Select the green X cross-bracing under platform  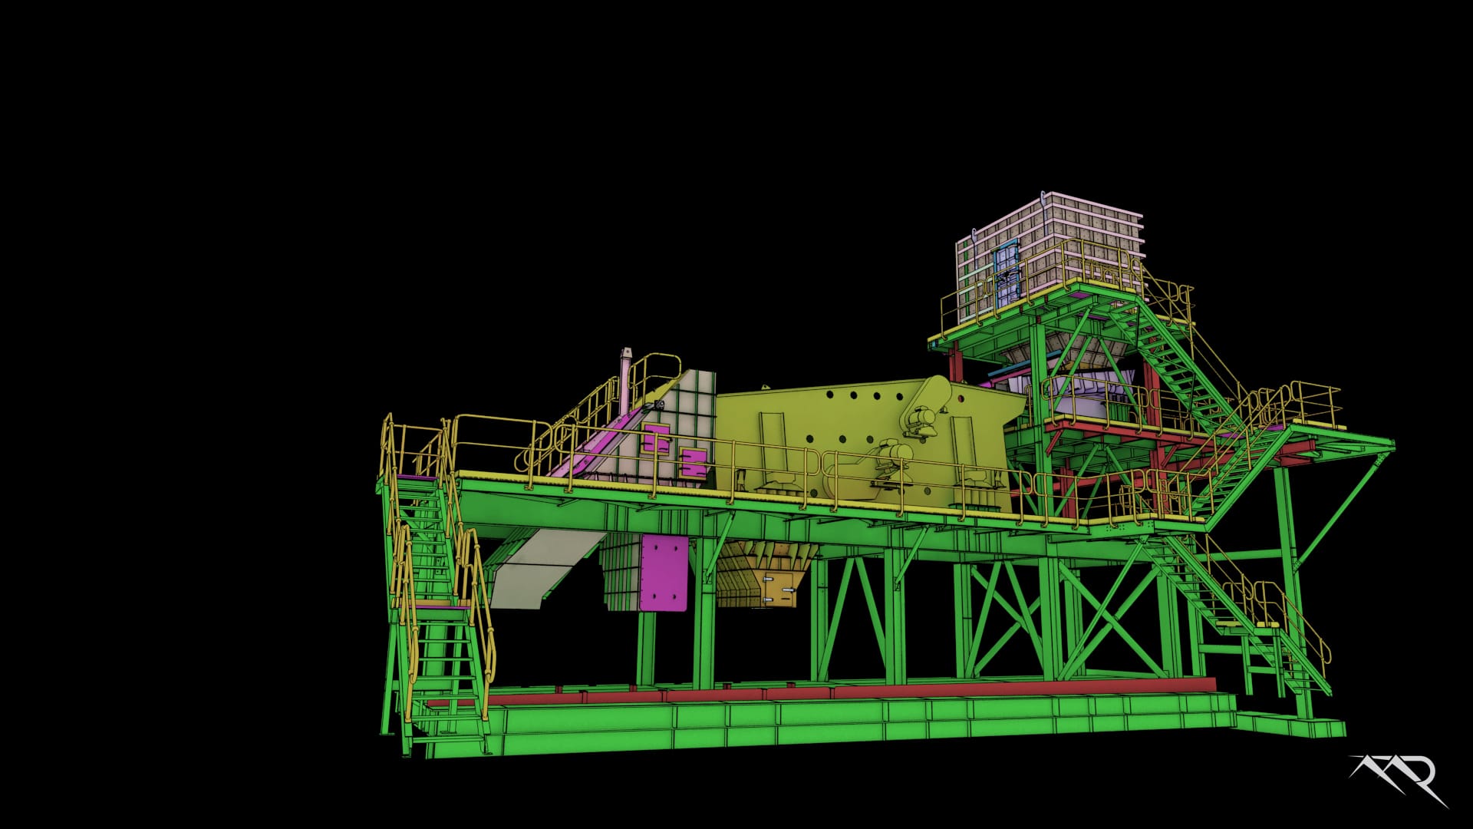pos(1105,614)
